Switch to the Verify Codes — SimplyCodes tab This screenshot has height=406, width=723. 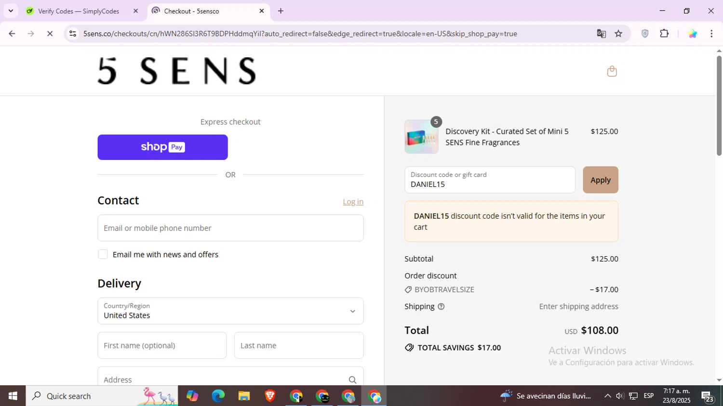point(78,11)
